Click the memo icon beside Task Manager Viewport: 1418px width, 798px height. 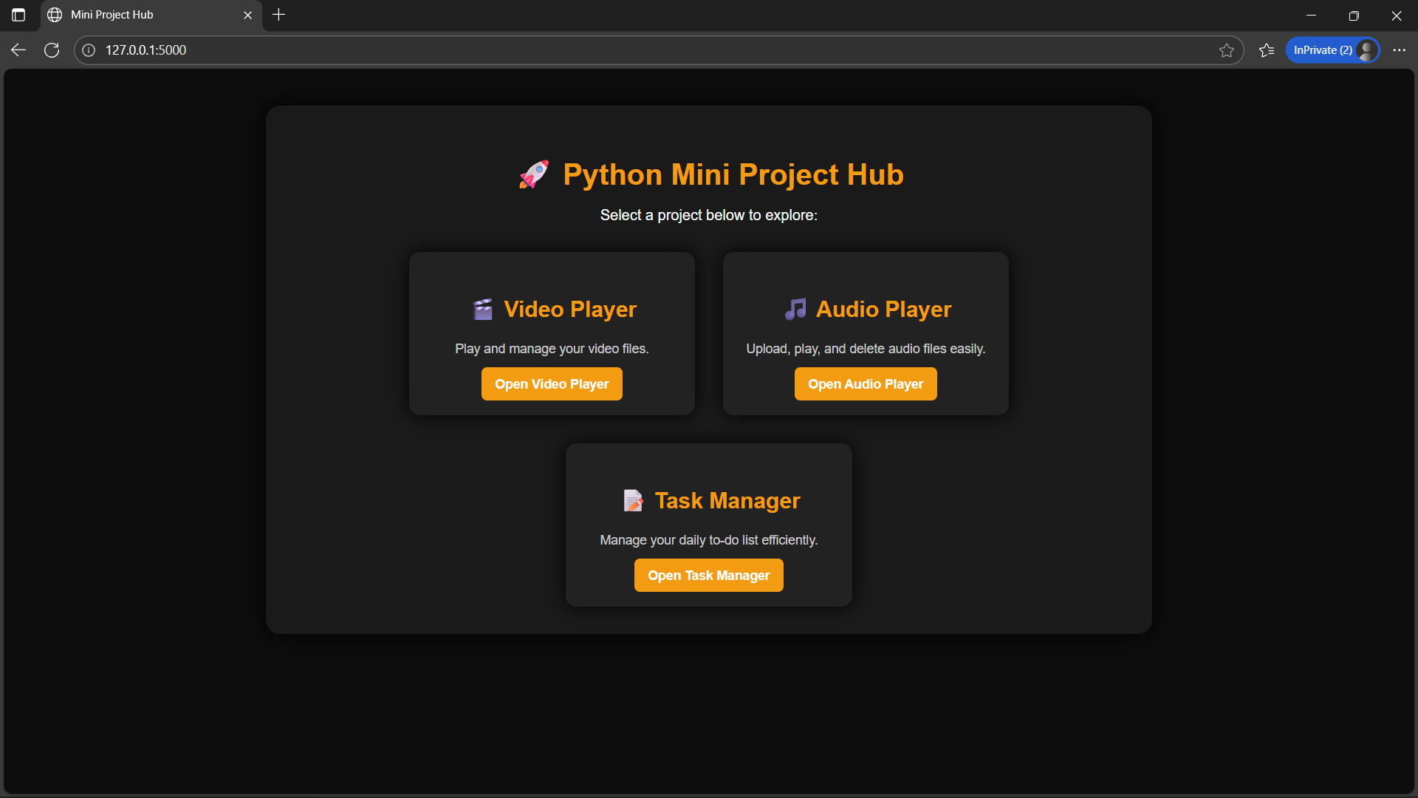[633, 501]
